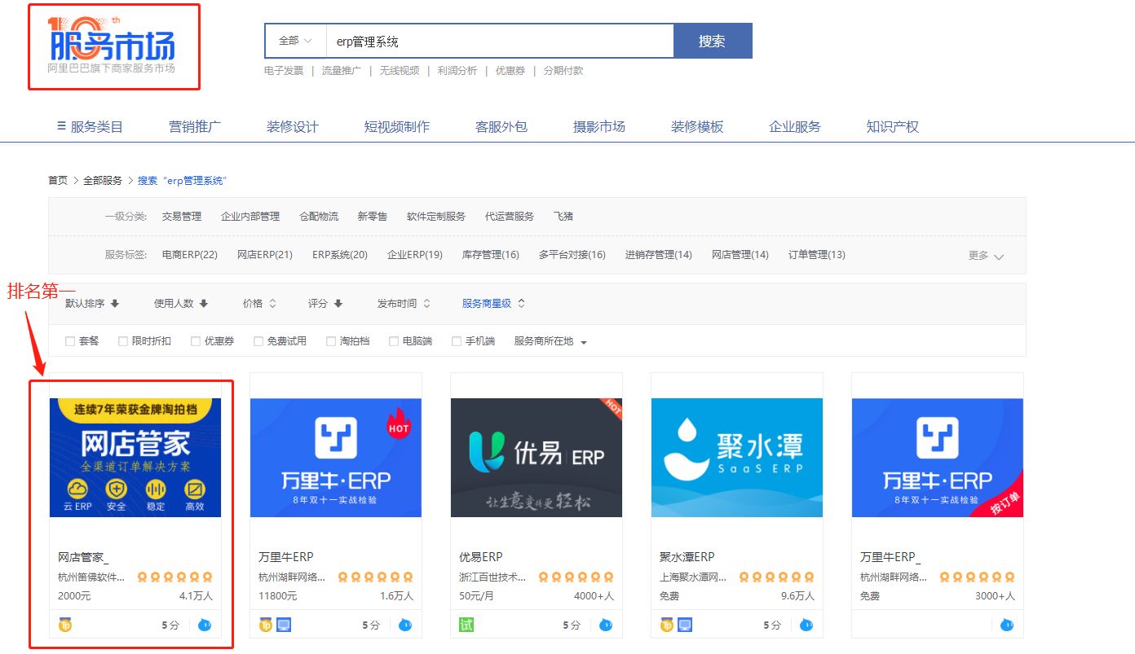Click the 搜索 button

(x=712, y=41)
